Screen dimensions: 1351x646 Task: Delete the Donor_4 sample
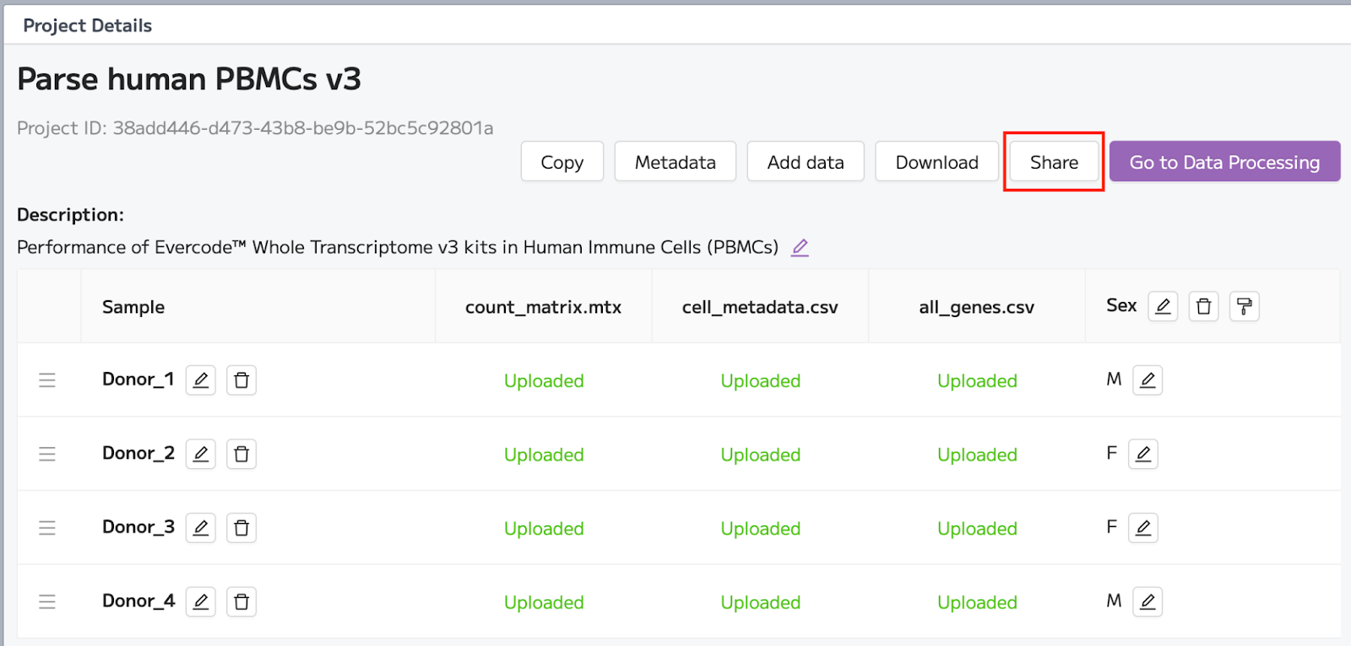click(x=241, y=602)
